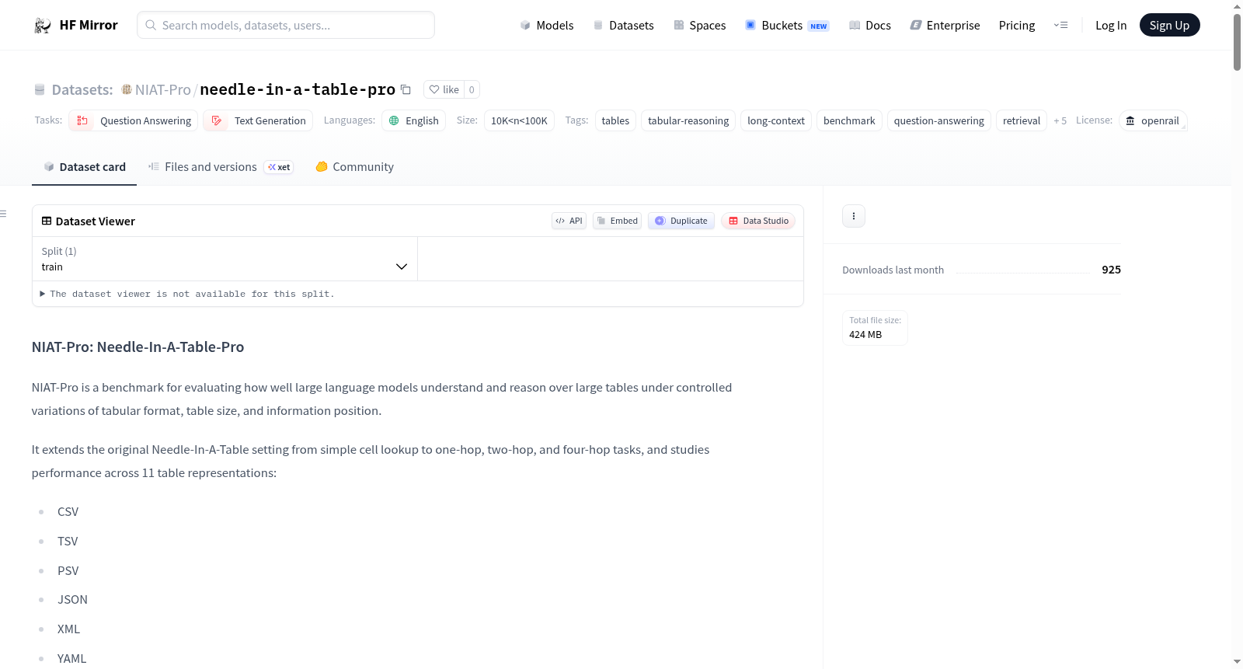Click the 10K<n<100K size tag
This screenshot has height=669, width=1243.
(519, 120)
